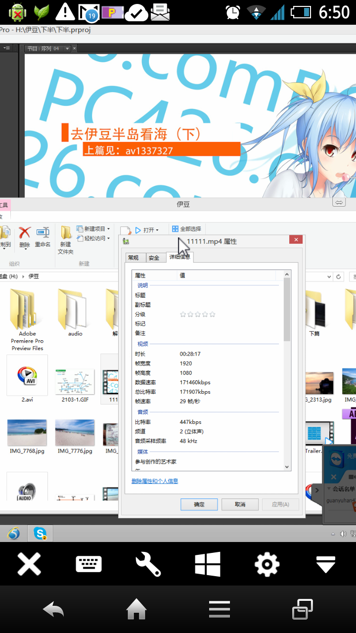This screenshot has height=633, width=356.
Task: Click the property list scrollbar thumb
Action: pyautogui.click(x=287, y=310)
